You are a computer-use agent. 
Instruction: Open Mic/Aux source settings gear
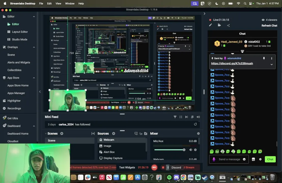click(x=195, y=150)
